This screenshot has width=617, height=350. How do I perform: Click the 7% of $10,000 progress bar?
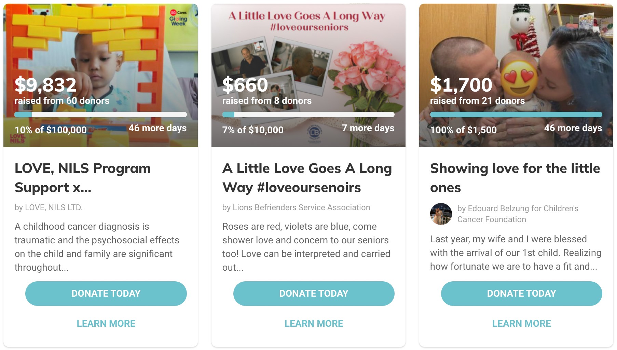(308, 115)
